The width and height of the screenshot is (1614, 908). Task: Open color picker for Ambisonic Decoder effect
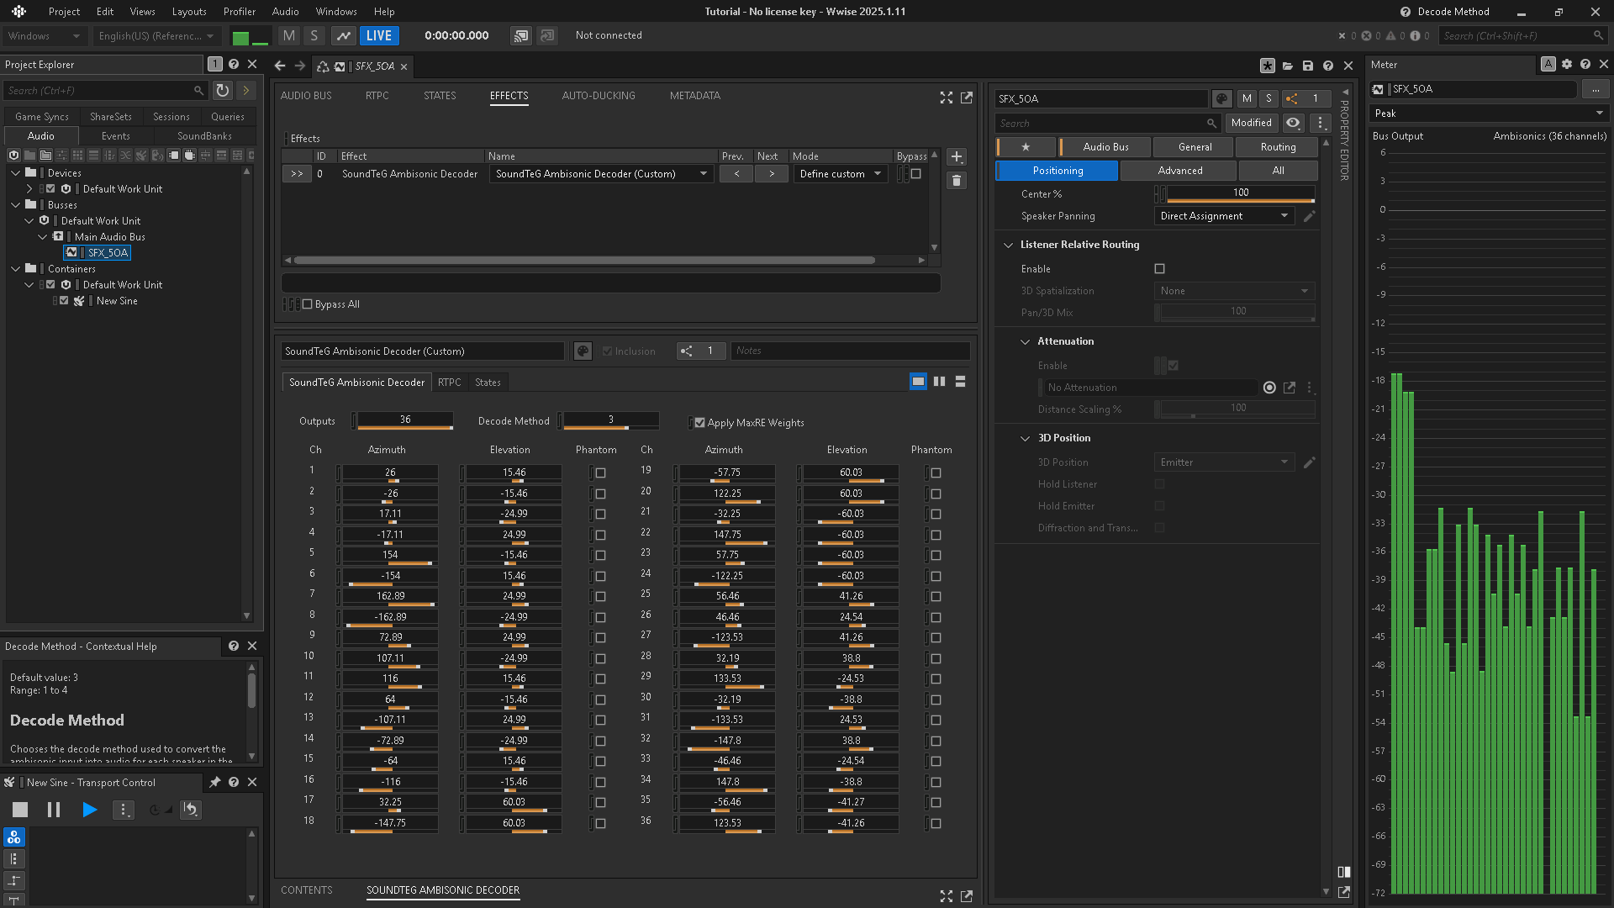pos(583,351)
